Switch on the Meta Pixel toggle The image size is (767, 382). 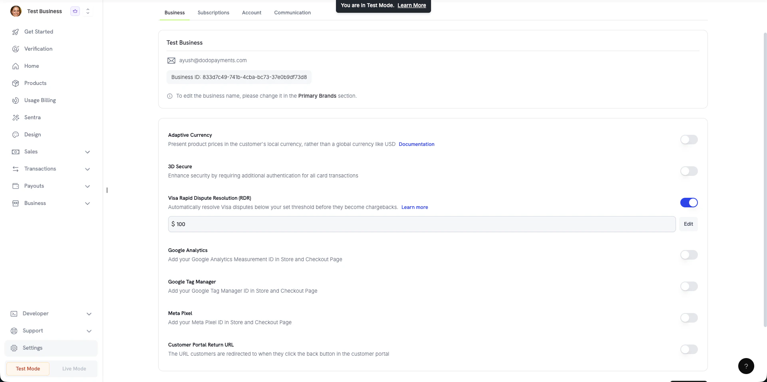point(689,318)
